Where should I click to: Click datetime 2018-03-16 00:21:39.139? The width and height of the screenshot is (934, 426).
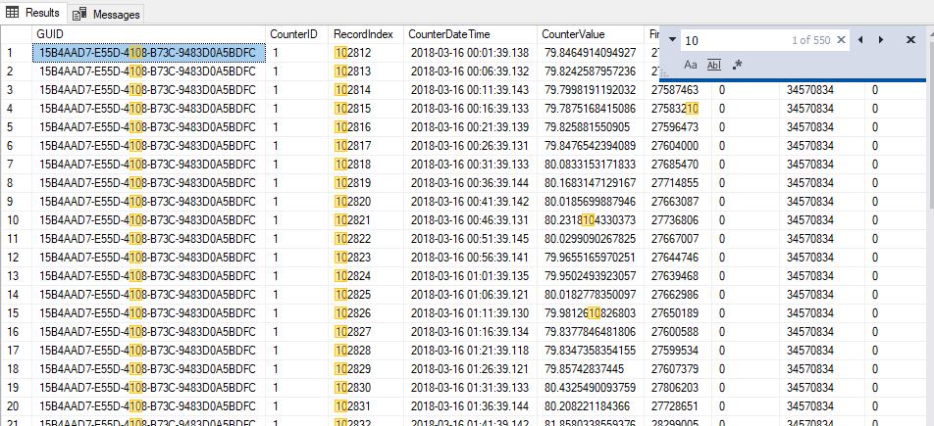tap(470, 127)
